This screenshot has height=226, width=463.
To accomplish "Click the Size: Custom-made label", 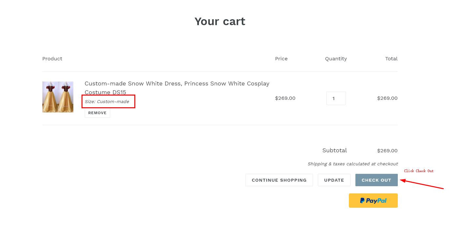I will point(107,101).
